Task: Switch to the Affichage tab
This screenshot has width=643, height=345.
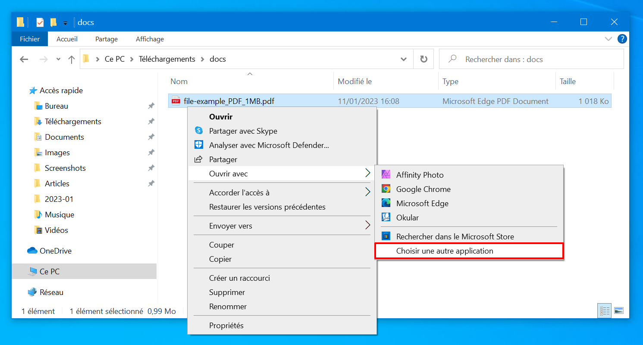Action: [150, 39]
